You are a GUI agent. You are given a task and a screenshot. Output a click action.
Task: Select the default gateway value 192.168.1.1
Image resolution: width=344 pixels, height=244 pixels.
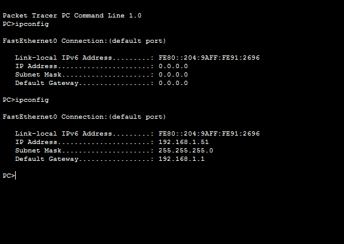(x=181, y=159)
